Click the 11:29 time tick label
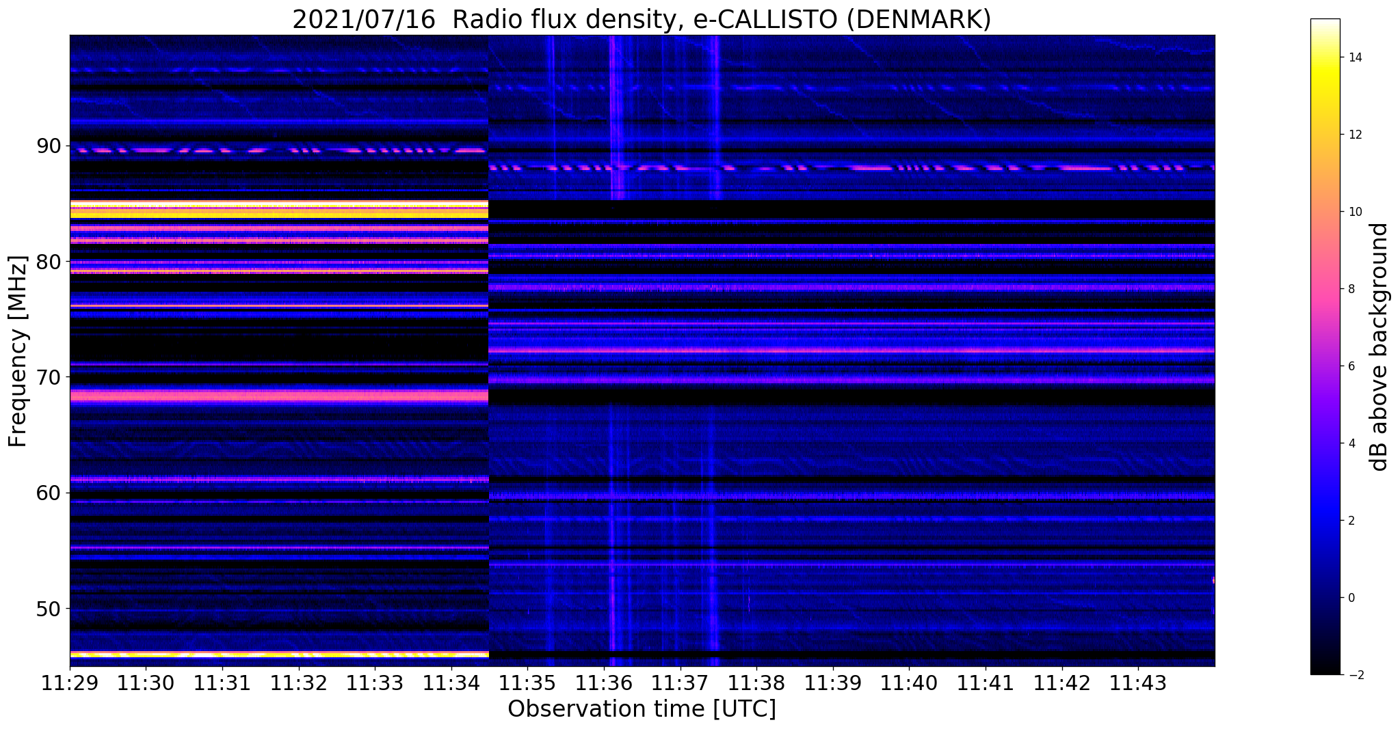The width and height of the screenshot is (1400, 729). 70,683
